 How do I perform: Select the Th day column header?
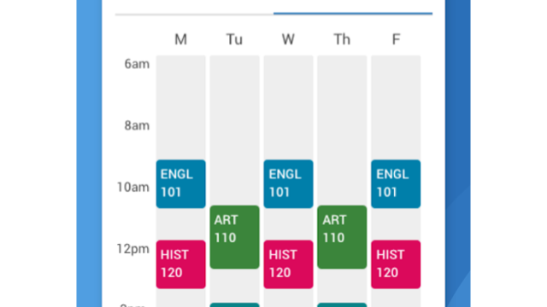342,39
